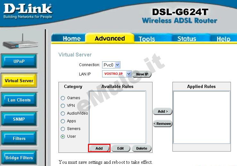Viewport: 237px width, 166px height.
Task: Select the Audio/Video category radio button
Action: tap(63, 113)
